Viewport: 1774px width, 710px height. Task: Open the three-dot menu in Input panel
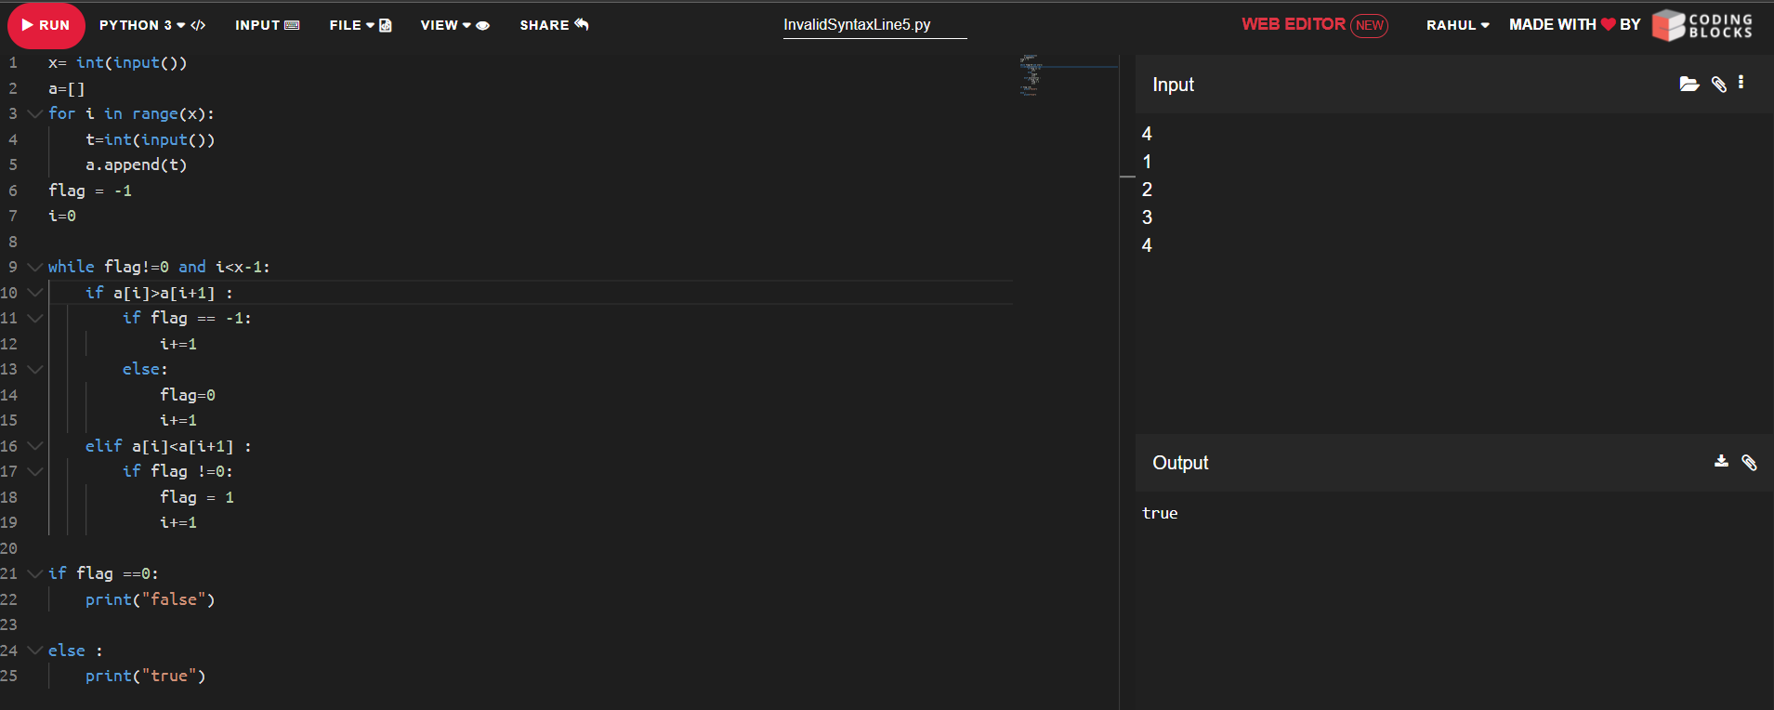(1741, 83)
